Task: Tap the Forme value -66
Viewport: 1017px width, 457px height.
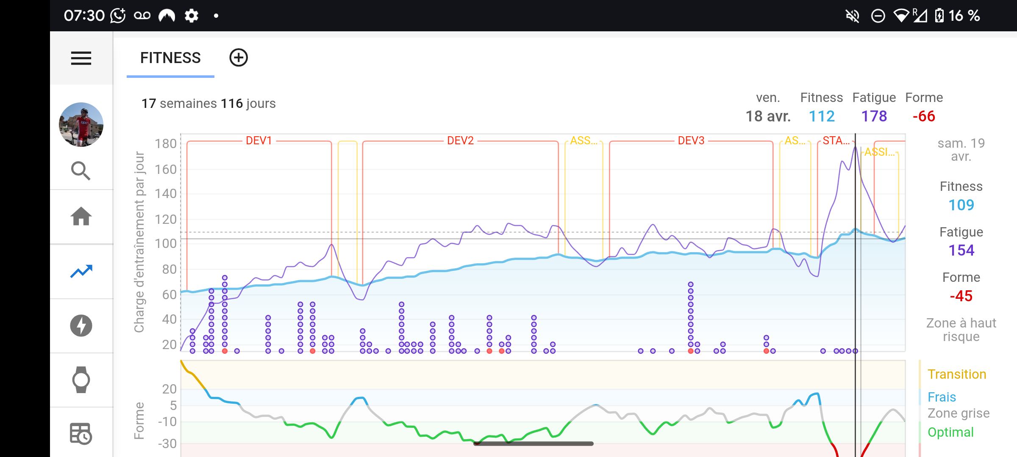Action: coord(924,116)
